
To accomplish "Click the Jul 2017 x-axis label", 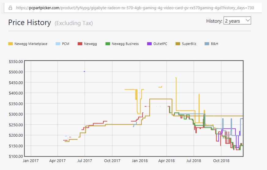I will 85,161.
